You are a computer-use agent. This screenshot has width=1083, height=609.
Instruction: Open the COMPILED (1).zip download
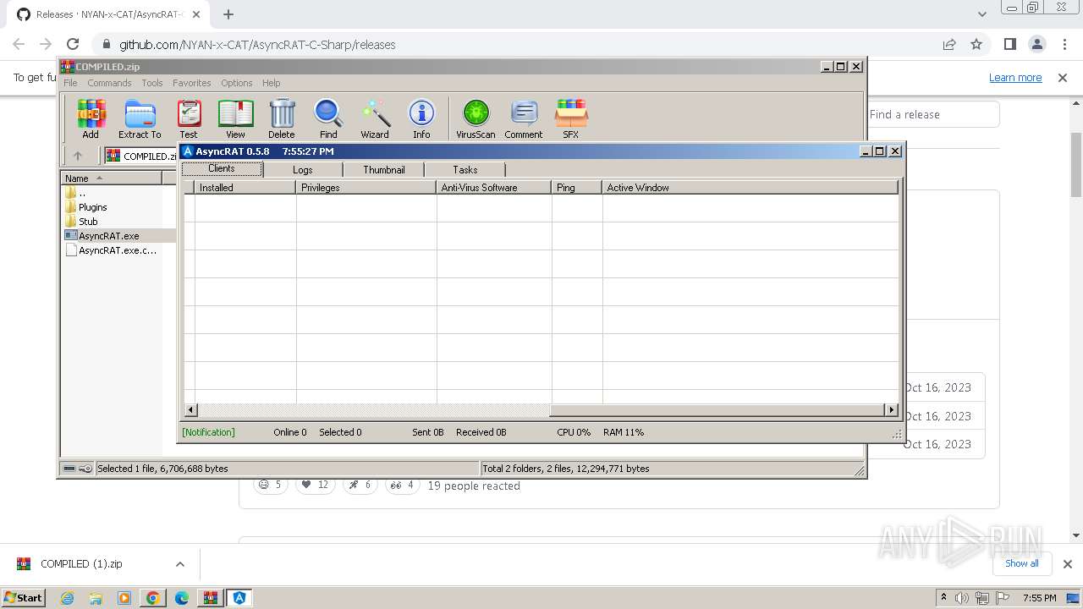click(81, 563)
